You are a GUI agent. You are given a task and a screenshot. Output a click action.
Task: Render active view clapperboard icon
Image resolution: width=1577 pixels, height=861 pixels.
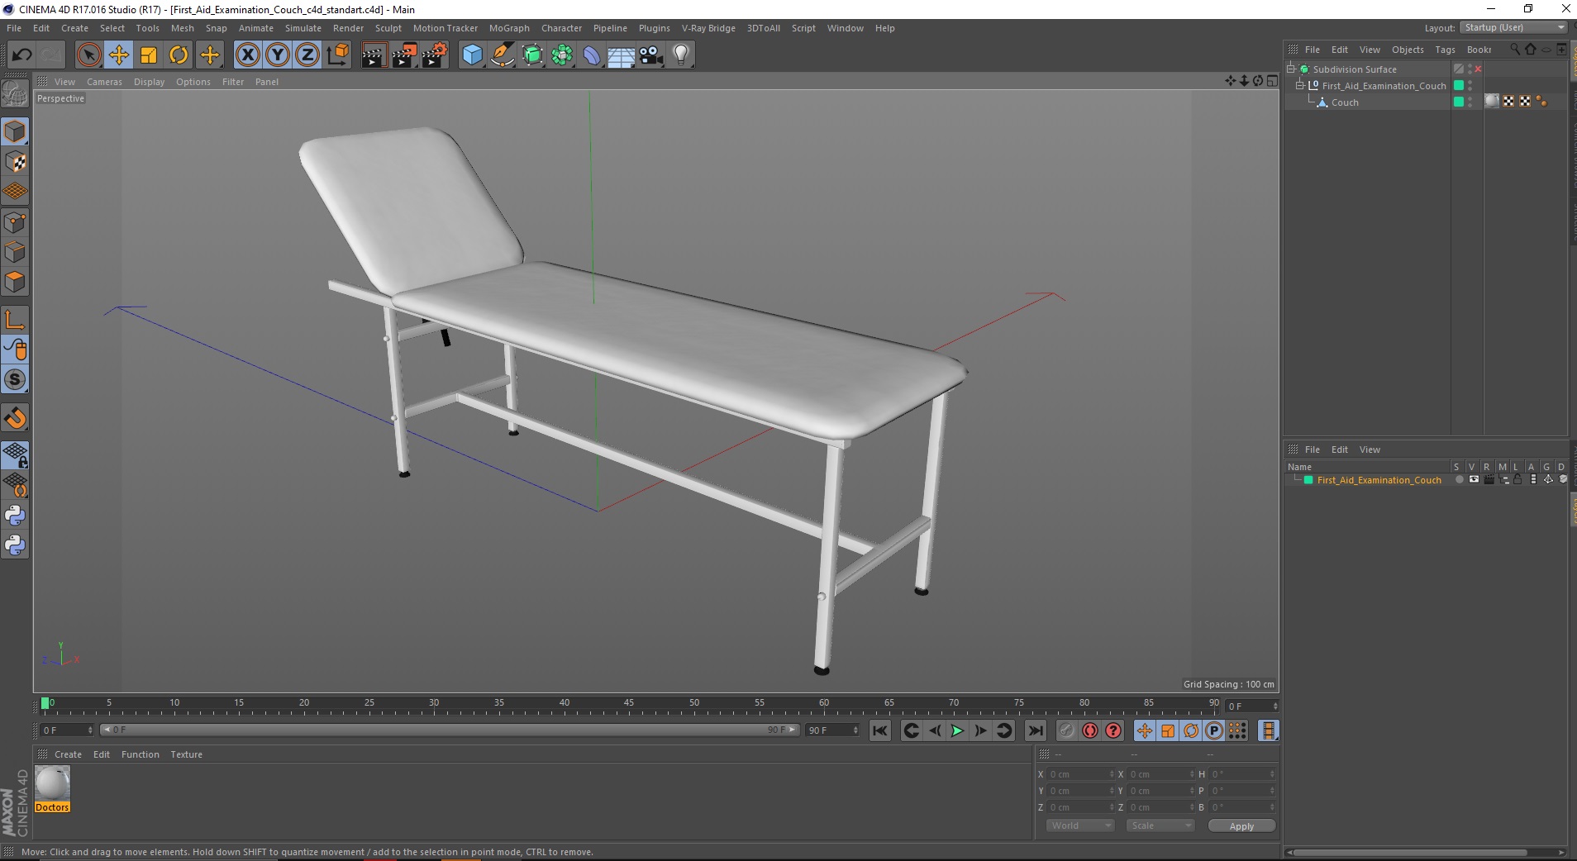tap(374, 55)
